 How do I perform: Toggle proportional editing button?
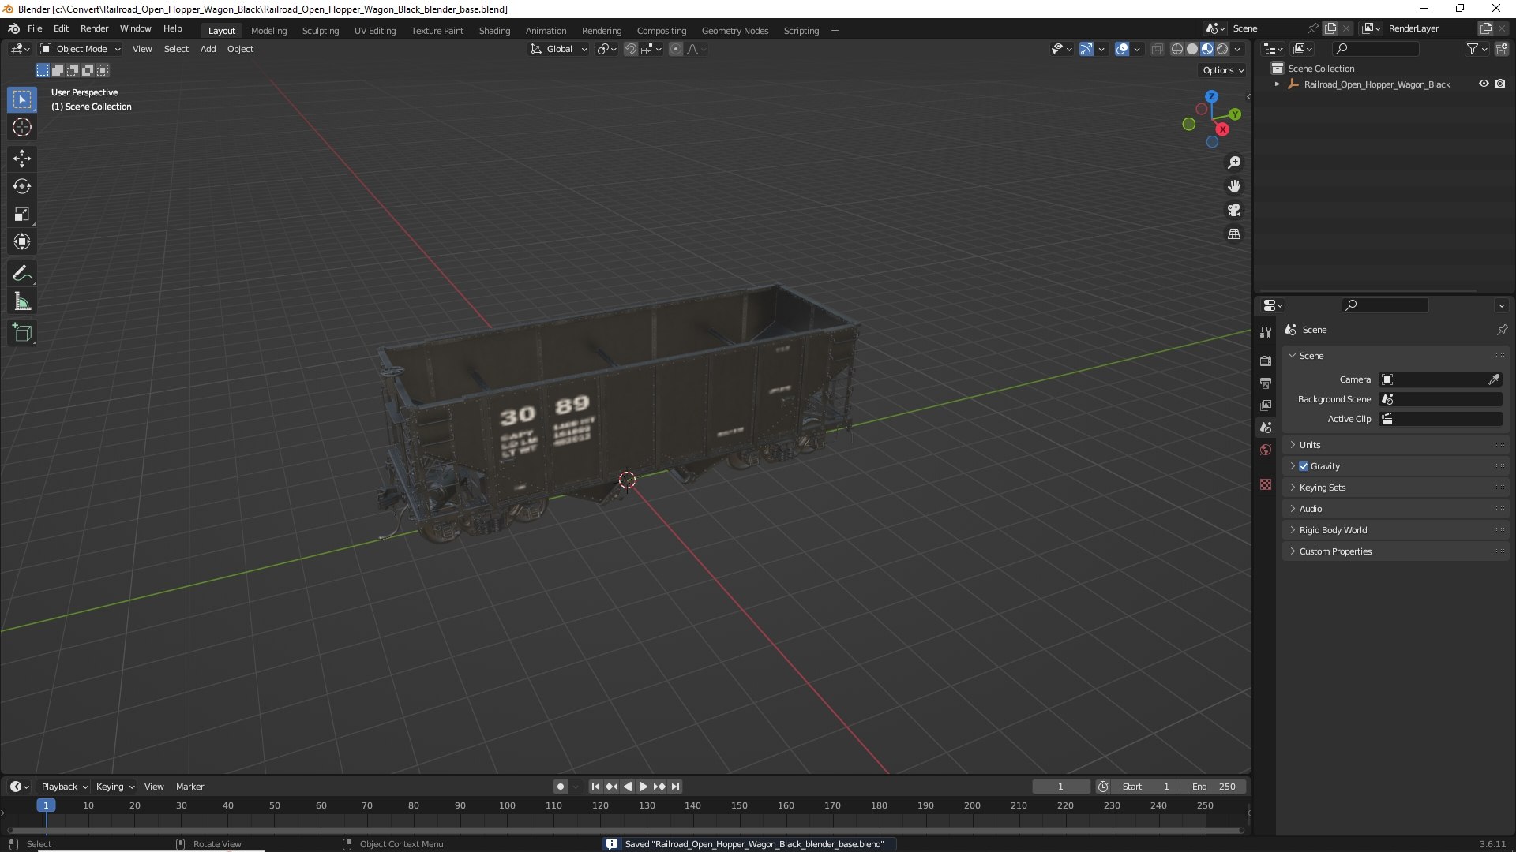676,49
